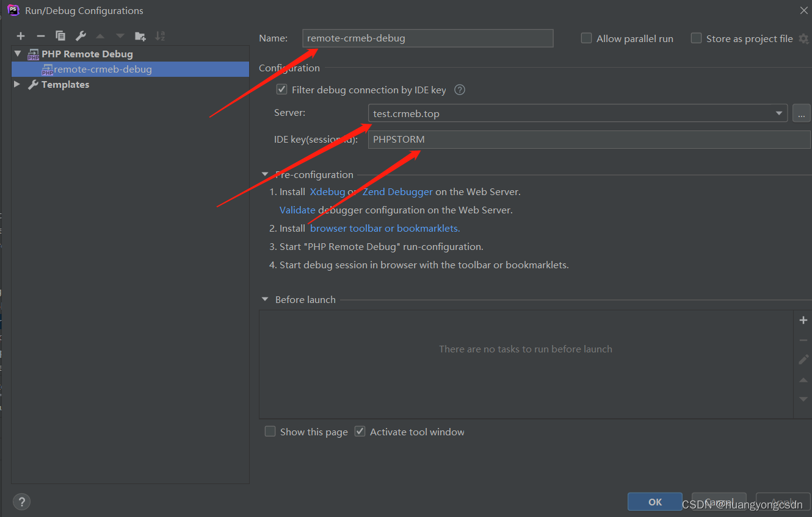
Task: Click 'There are no tasks to run' text
Action: pyautogui.click(x=526, y=349)
